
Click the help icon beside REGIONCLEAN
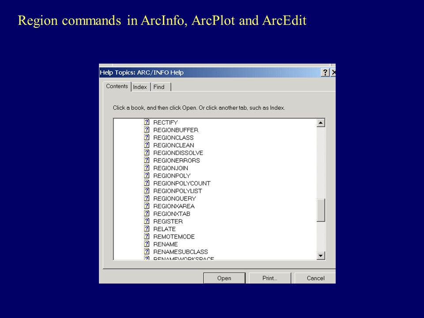tap(147, 145)
